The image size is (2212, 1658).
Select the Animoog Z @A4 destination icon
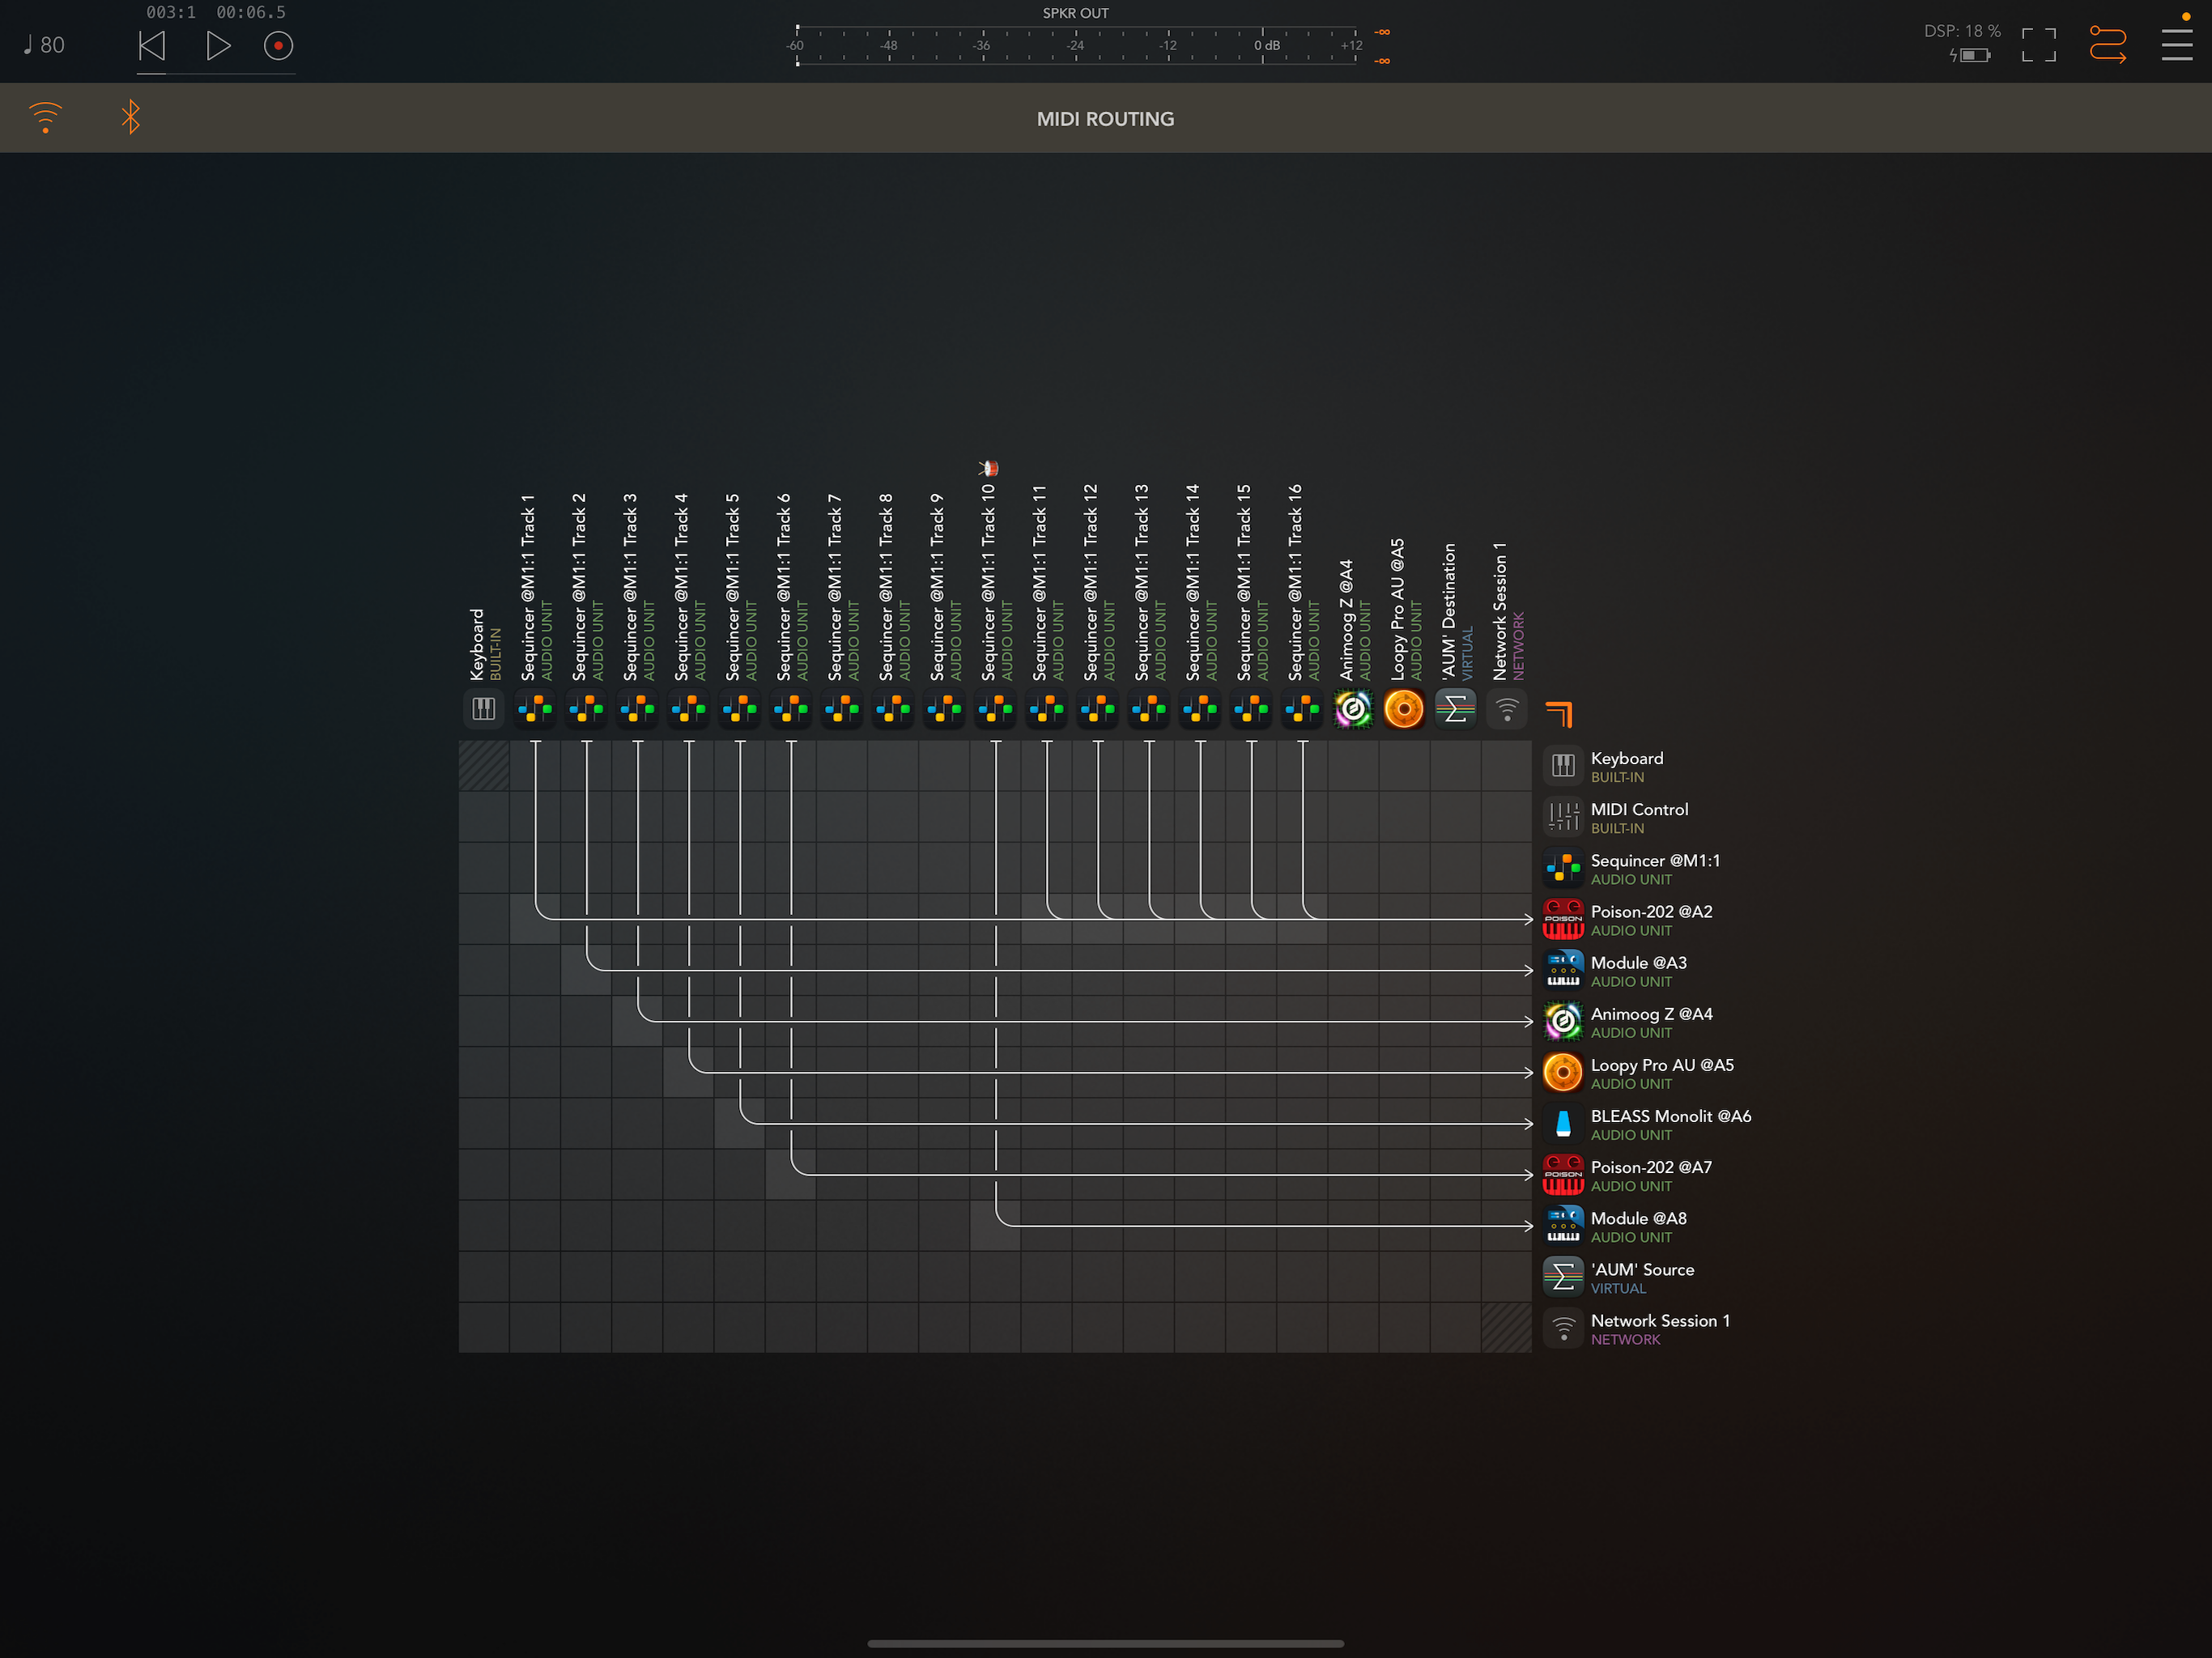[1562, 1021]
